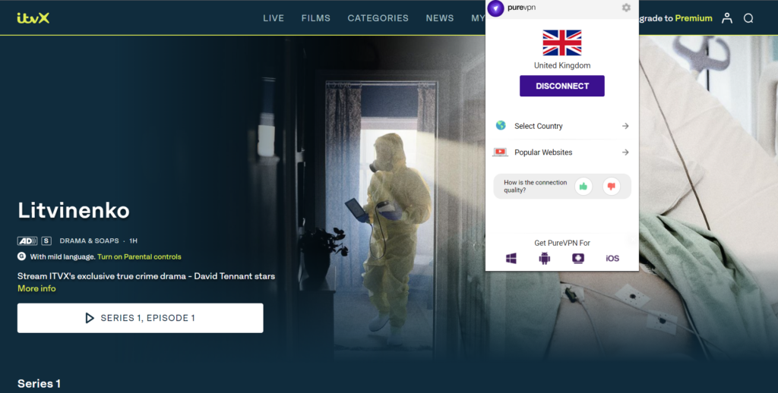Open the search magnifier icon

pos(748,18)
